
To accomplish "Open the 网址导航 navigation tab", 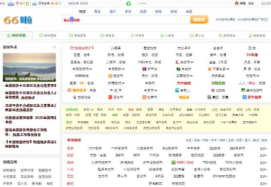I will click(x=16, y=36).
